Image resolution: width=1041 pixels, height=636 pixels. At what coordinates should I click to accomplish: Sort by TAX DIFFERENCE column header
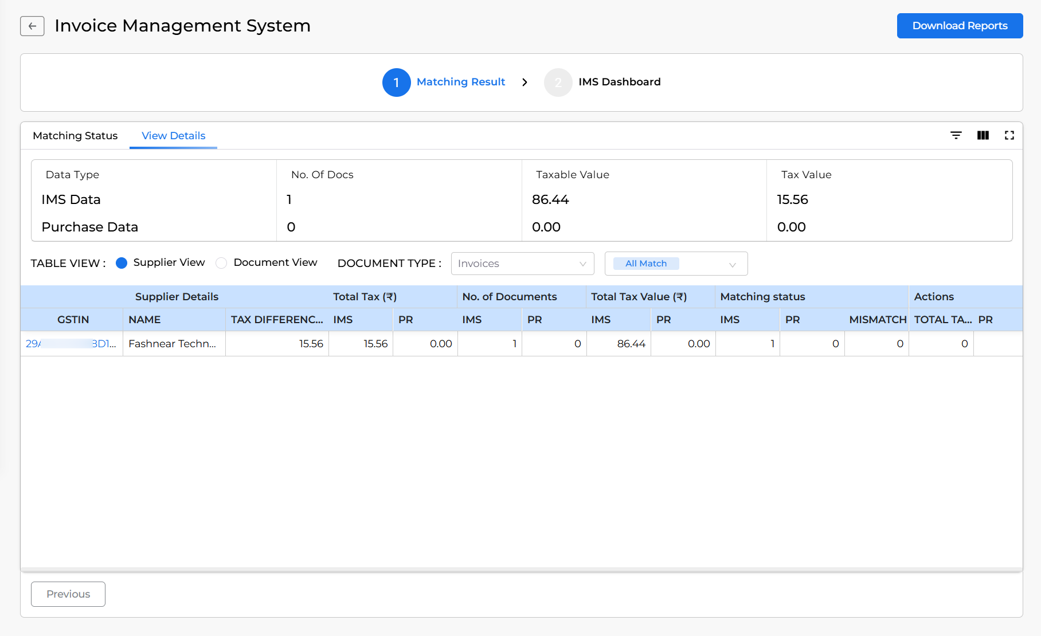click(276, 320)
